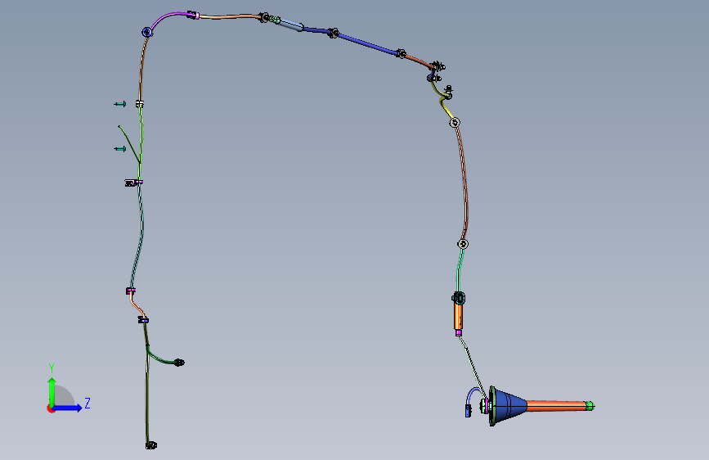Click the upper teal pin left of the cable
The width and height of the screenshot is (709, 460).
120,104
